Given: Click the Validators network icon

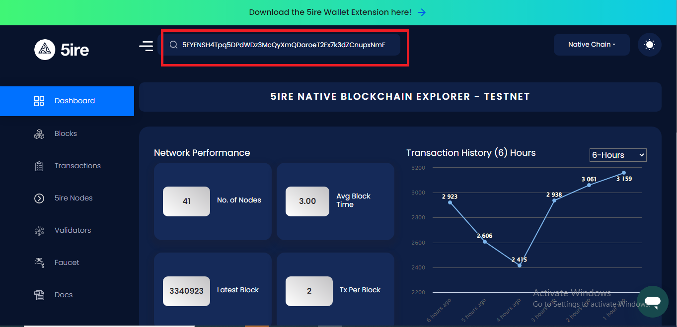Looking at the screenshot, I should 39,231.
